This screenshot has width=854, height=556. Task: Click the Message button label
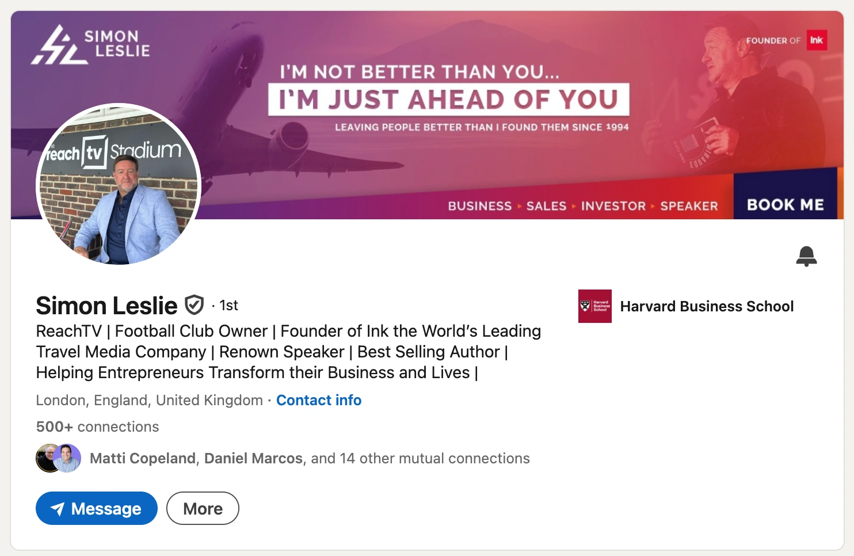106,509
